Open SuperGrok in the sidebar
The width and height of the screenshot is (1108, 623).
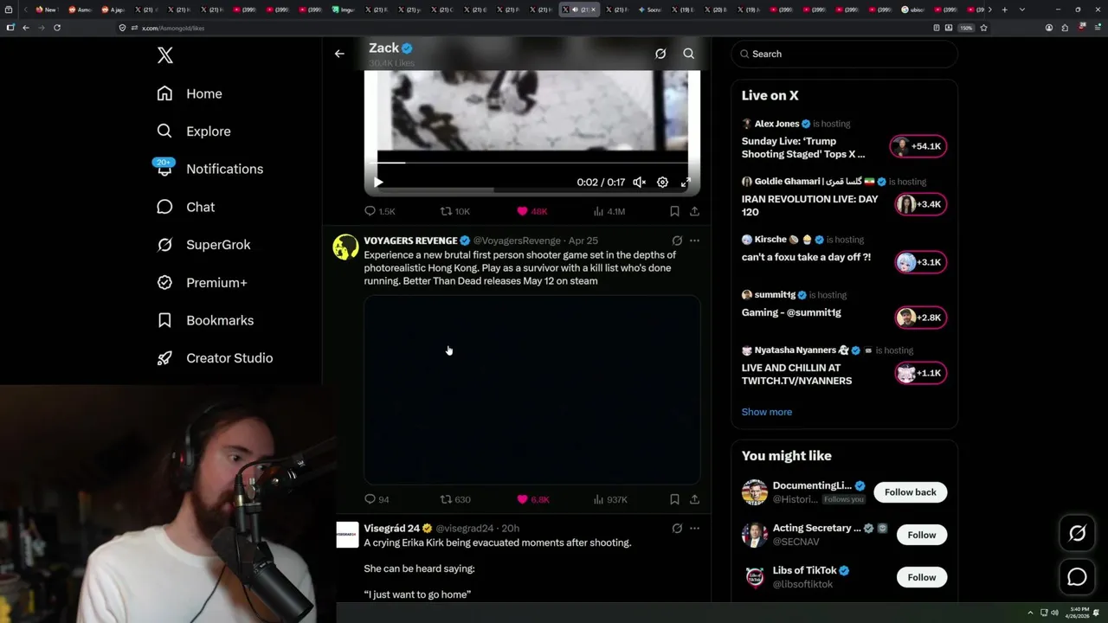coord(203,245)
